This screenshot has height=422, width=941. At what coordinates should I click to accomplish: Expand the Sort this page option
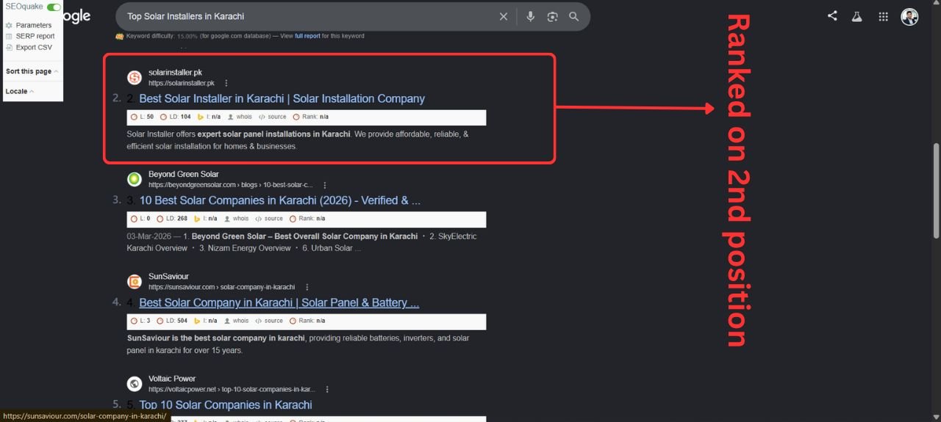click(x=32, y=71)
